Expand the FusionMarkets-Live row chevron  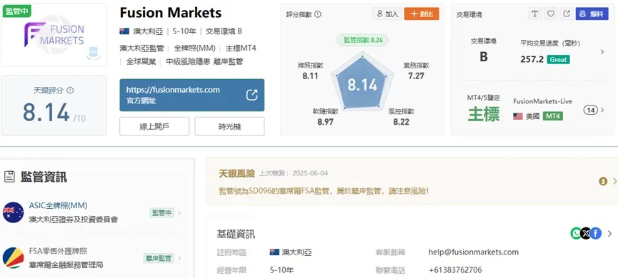tap(602, 110)
